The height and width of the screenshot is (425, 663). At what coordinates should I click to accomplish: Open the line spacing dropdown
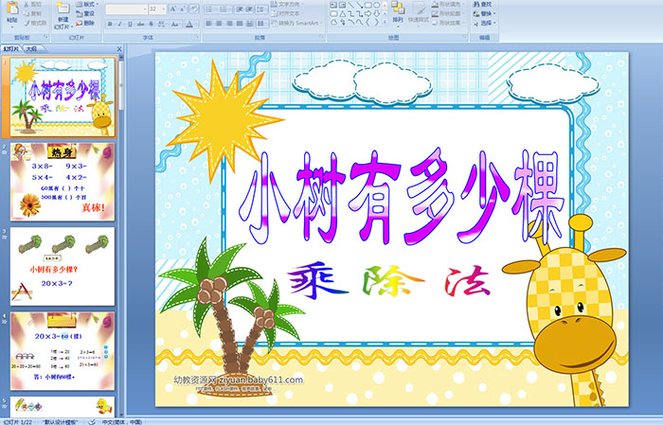point(261,9)
